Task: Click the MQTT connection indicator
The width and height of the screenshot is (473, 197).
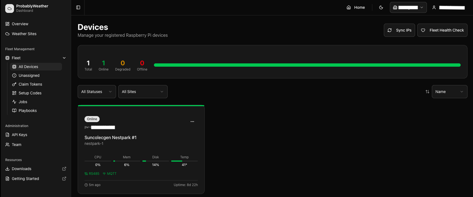Action: click(x=109, y=174)
